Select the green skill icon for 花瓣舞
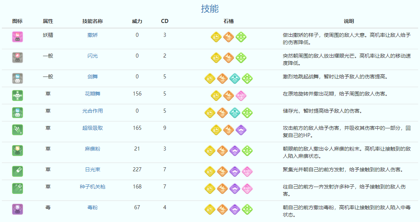This screenshot has height=222, width=420. tap(17, 96)
